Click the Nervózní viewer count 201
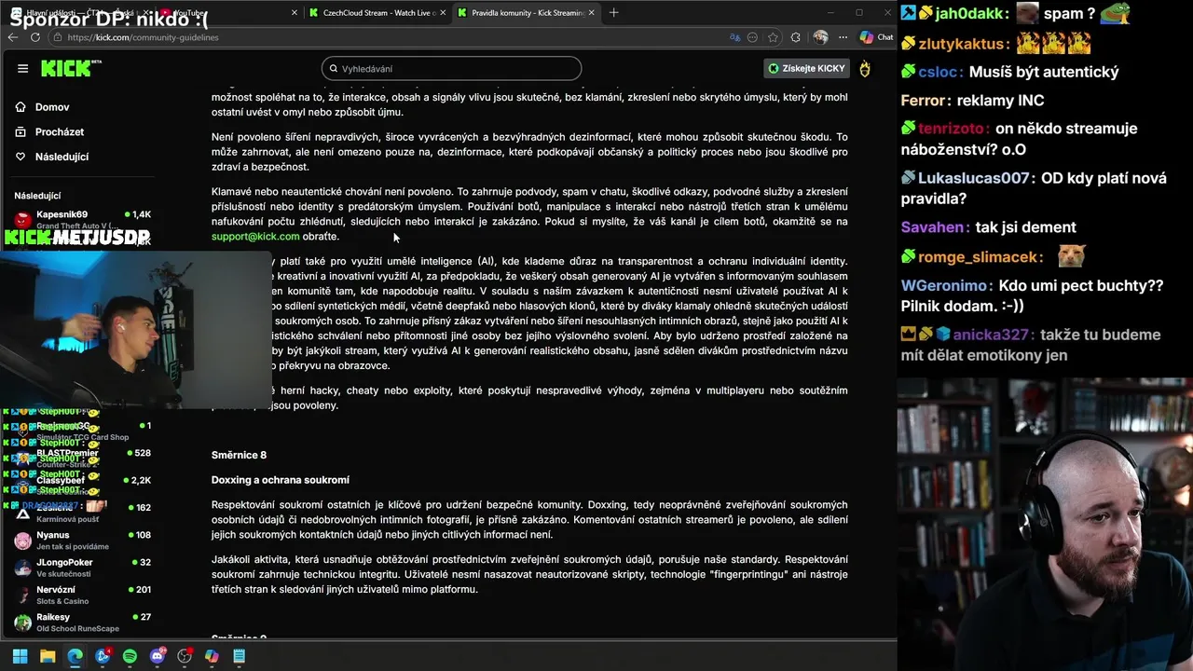This screenshot has height=671, width=1193. pos(142,589)
